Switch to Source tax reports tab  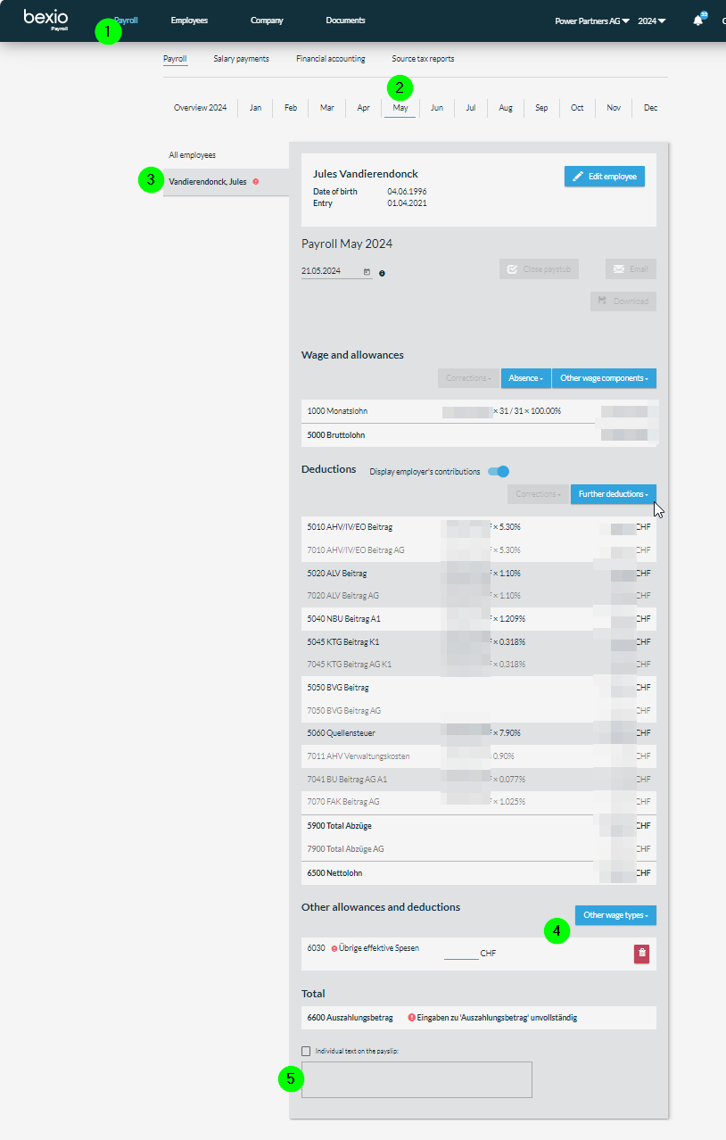pos(423,59)
